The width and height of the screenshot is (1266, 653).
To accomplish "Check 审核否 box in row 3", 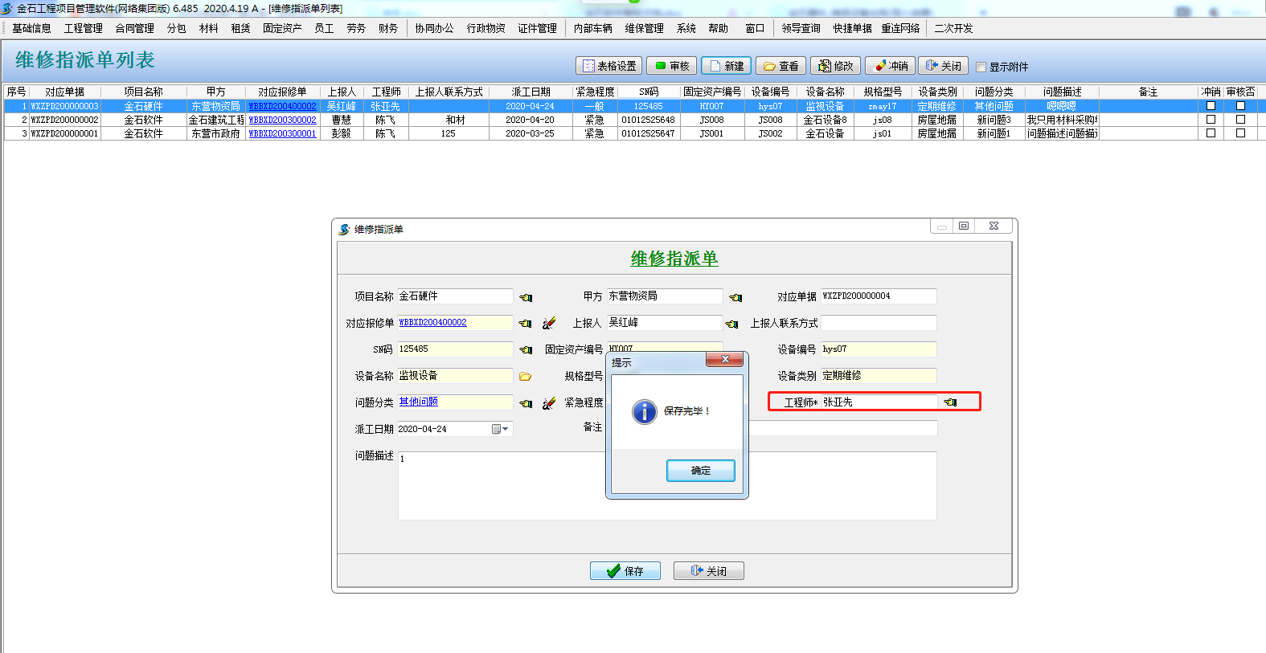I will tap(1240, 133).
